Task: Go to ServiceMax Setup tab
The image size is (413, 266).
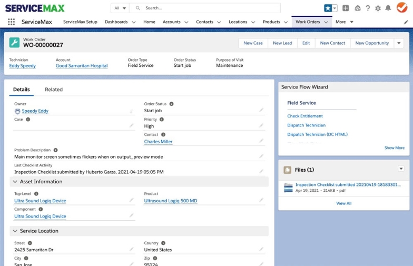Action: click(x=80, y=22)
